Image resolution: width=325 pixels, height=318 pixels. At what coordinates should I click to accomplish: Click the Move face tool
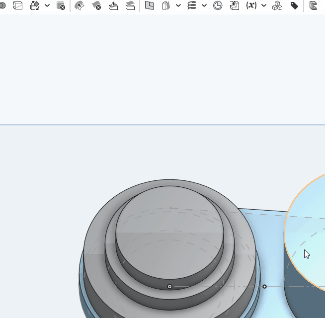[113, 6]
